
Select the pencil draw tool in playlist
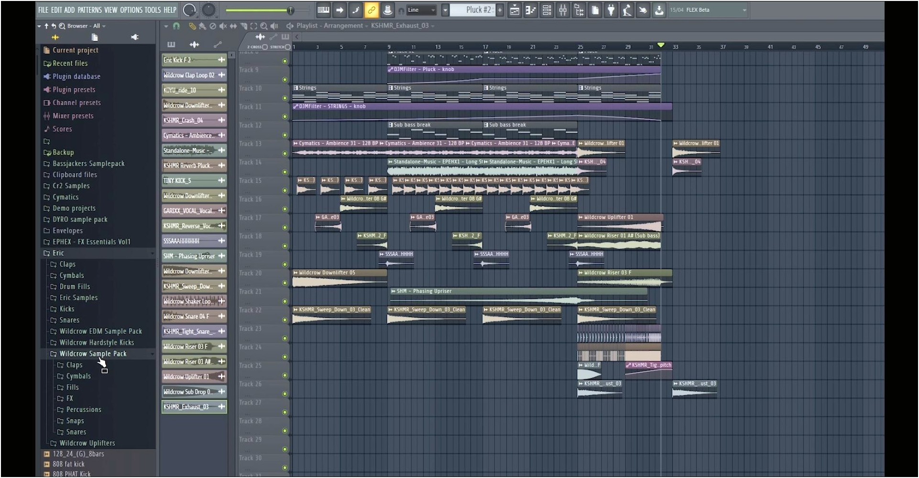[x=192, y=26]
